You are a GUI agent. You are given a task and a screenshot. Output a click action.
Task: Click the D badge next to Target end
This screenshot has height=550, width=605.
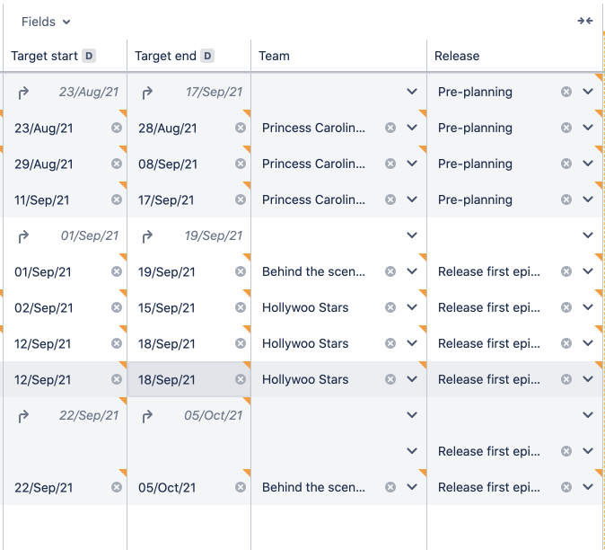(x=207, y=56)
